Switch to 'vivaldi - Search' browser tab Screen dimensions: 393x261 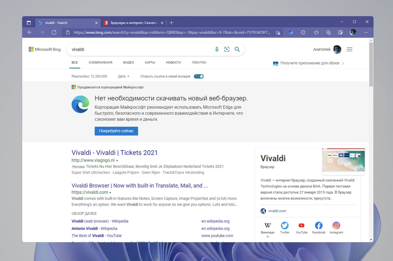coord(68,23)
